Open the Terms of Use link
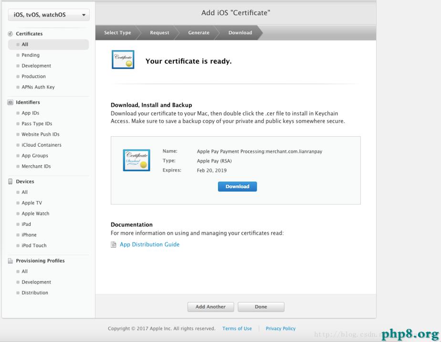 pos(237,329)
